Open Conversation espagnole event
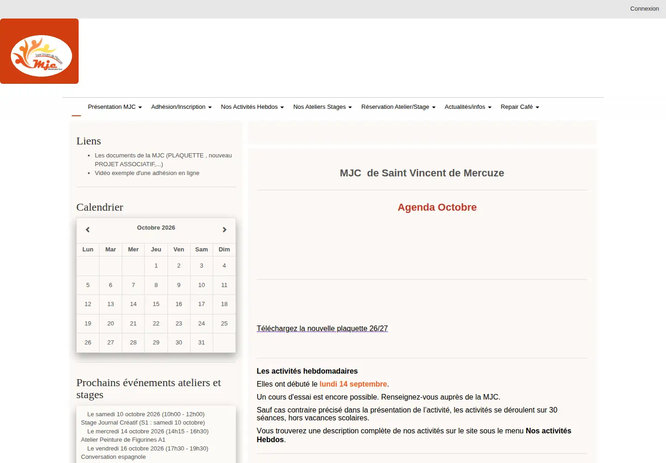Viewport: 666px width, 463px height. [113, 457]
